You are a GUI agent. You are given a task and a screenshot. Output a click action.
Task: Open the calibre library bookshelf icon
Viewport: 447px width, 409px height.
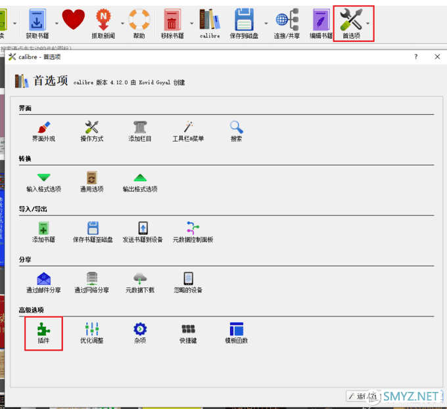[x=210, y=24]
